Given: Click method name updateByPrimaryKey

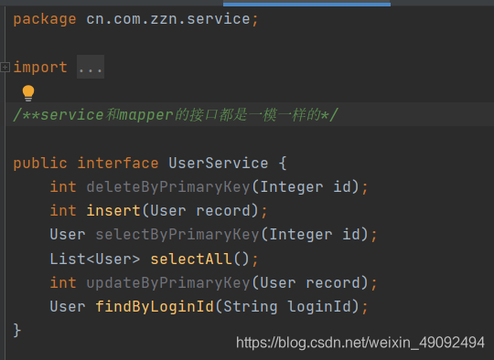Looking at the screenshot, I should click(168, 283).
